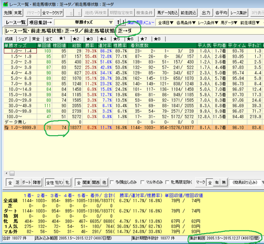Sort by the 連対率 column header
264x244 pixels.
coord(105,46)
